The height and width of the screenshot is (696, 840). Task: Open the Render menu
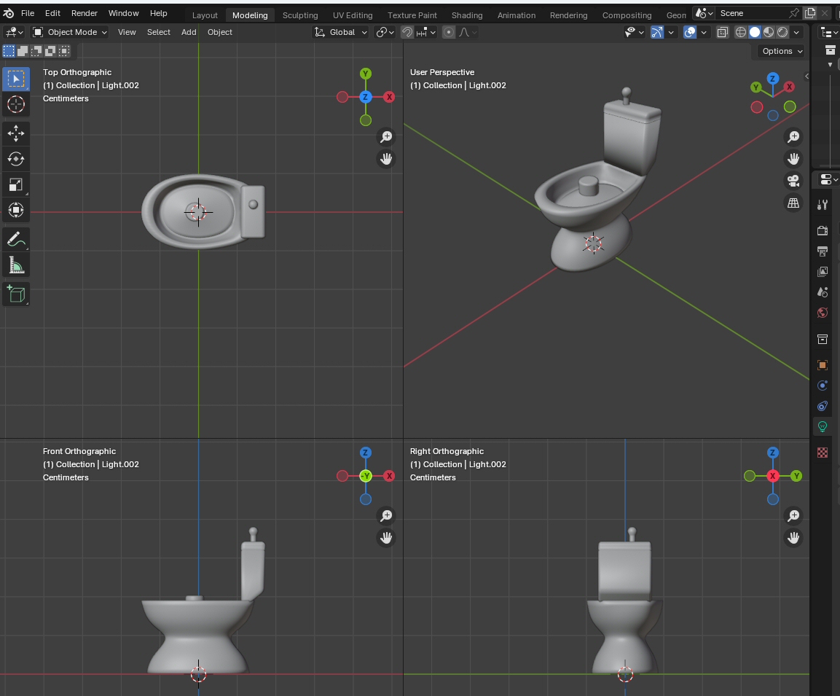click(x=85, y=13)
